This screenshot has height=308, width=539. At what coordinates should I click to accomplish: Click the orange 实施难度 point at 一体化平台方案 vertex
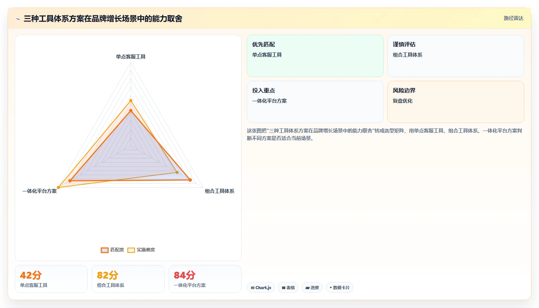pyautogui.click(x=58, y=188)
